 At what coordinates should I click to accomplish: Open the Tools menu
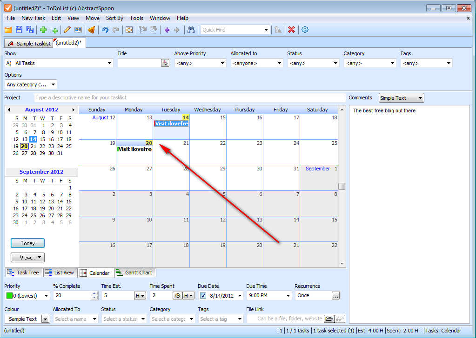137,18
